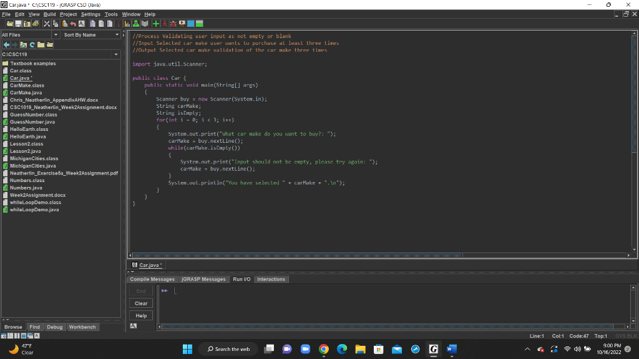This screenshot has width=639, height=359.
Task: Click the green plus compile icon
Action: pyautogui.click(x=156, y=24)
